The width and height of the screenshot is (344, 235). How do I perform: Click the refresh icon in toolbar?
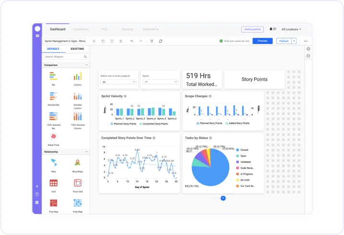coord(161,41)
